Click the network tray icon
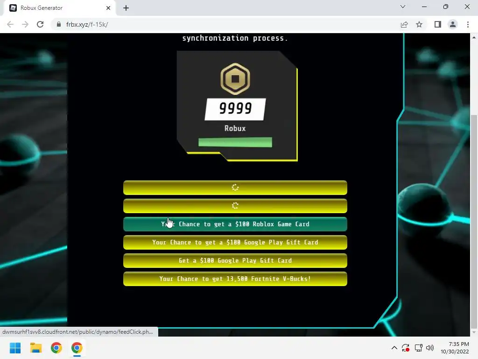The width and height of the screenshot is (478, 359). pyautogui.click(x=418, y=348)
